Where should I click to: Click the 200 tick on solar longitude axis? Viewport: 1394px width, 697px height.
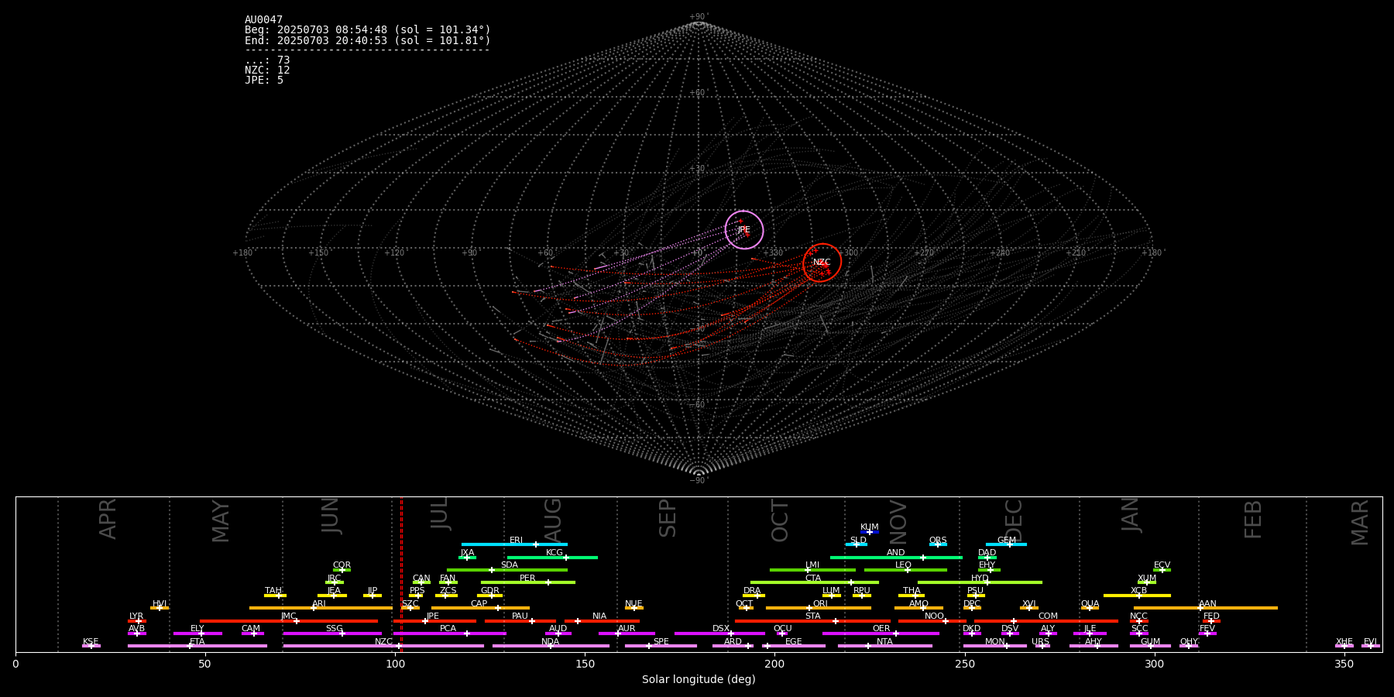tap(774, 664)
